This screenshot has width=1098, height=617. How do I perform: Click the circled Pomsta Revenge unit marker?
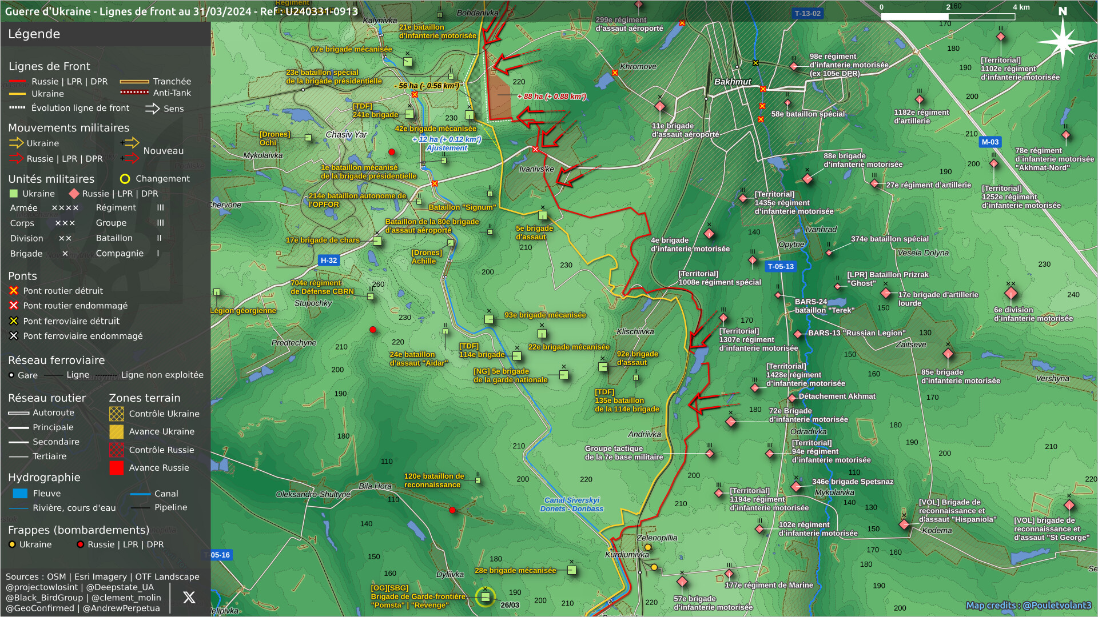(485, 597)
